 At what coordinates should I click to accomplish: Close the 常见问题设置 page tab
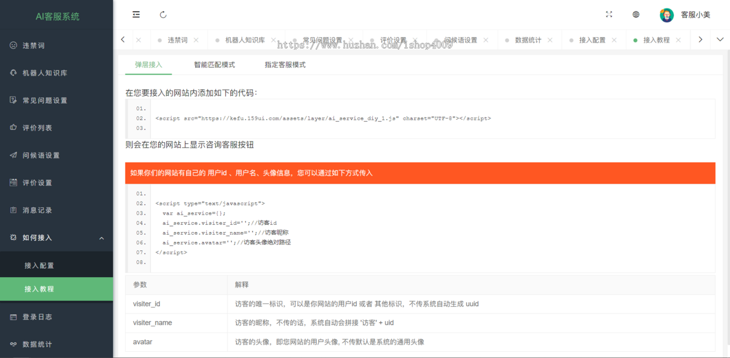(352, 40)
